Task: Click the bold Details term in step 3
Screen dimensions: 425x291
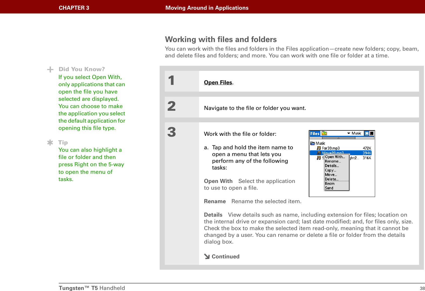Action: (x=213, y=215)
